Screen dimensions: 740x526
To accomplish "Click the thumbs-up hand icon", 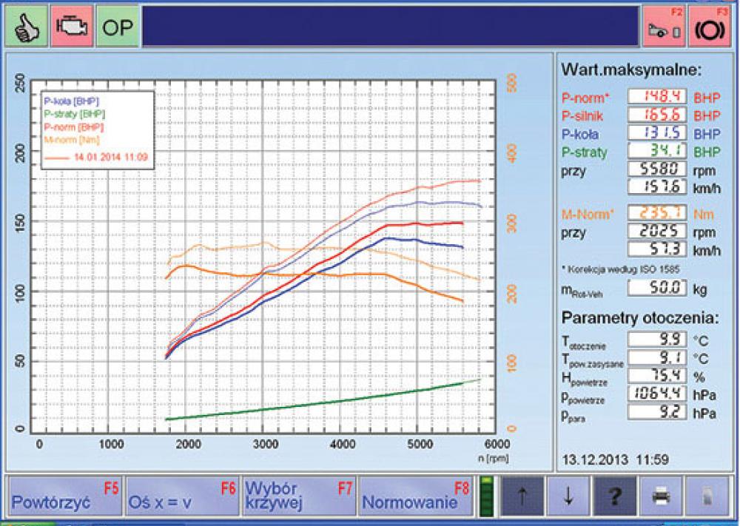I will (x=24, y=27).
